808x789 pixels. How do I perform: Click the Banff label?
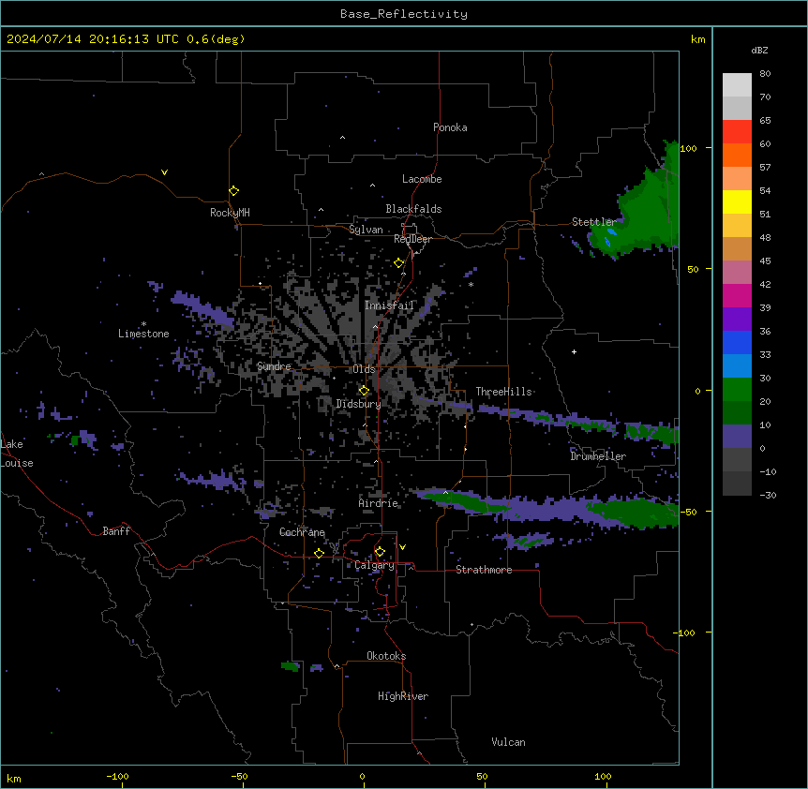coord(116,531)
